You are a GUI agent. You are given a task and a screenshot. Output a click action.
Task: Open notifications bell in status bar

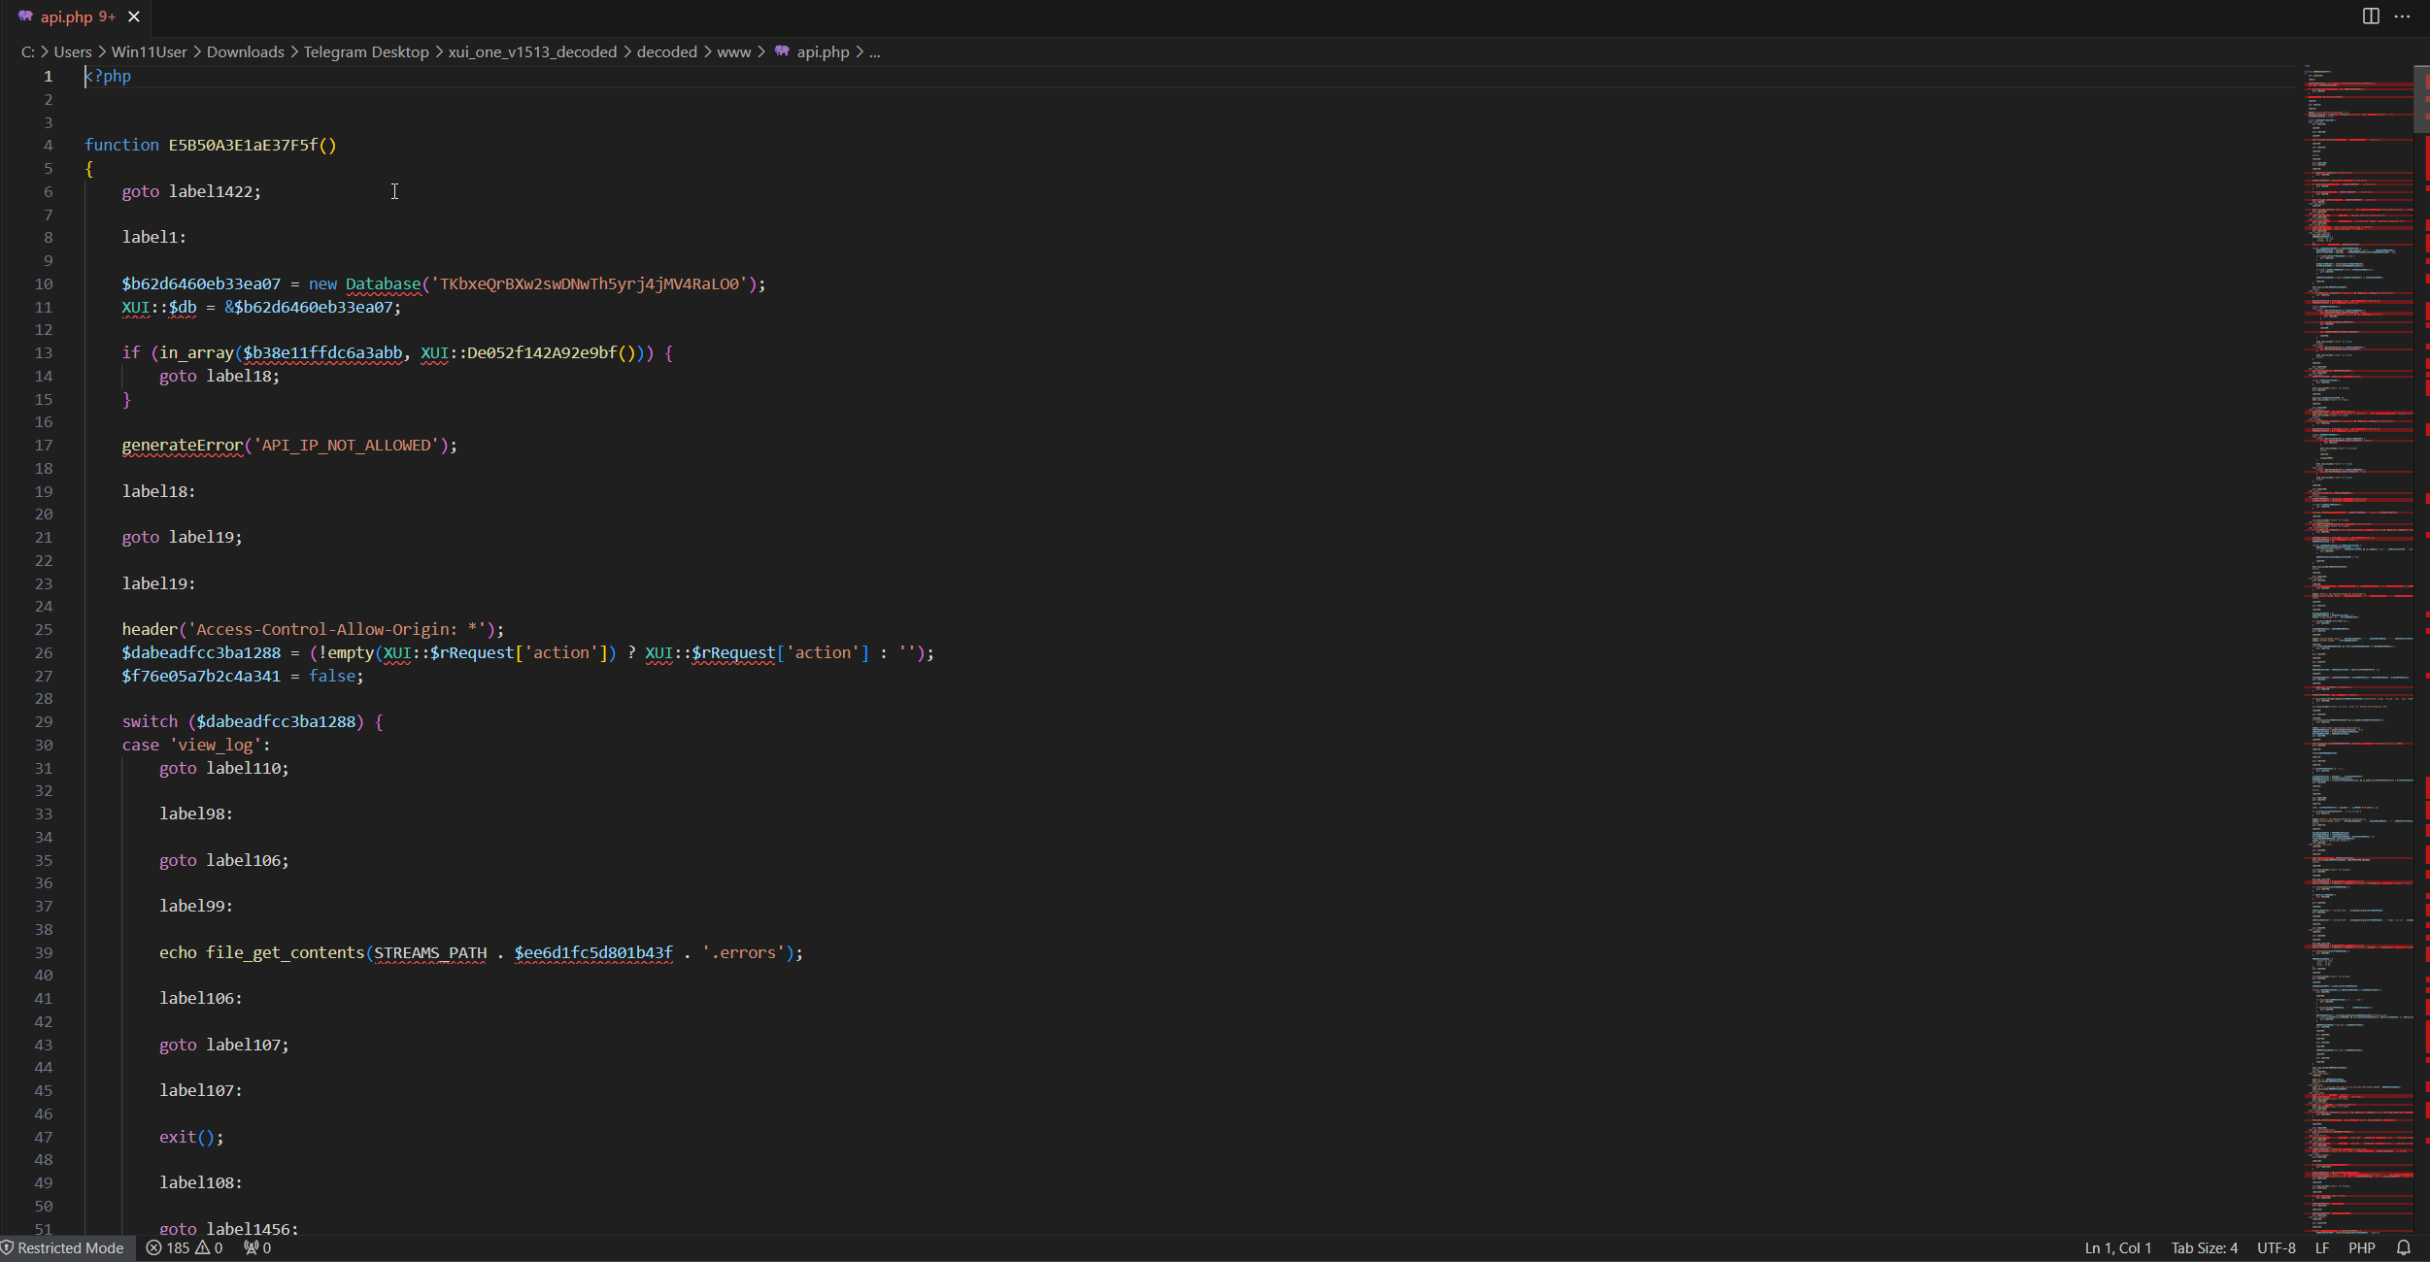2404,1248
